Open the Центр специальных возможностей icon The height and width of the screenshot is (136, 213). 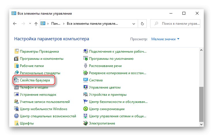(16, 116)
